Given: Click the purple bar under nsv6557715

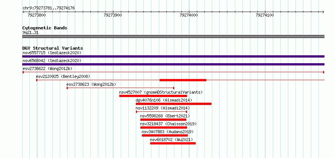Looking at the screenshot, I should tap(173, 56).
